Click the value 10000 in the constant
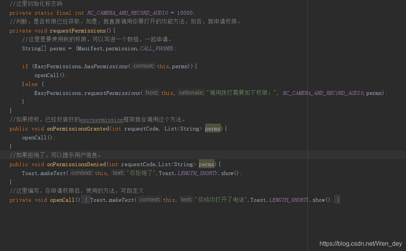Screen dimensions: 406x251 [185, 13]
